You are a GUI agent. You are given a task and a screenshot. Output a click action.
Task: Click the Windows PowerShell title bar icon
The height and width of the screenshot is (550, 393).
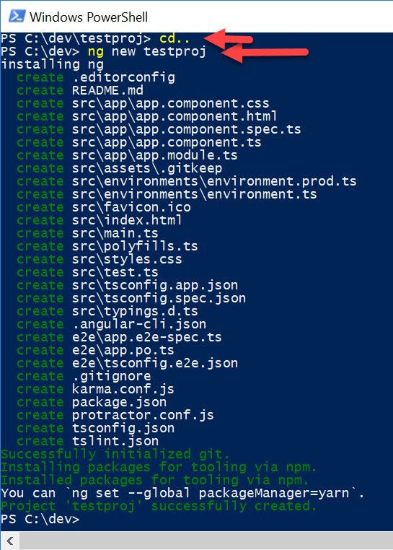coord(17,17)
